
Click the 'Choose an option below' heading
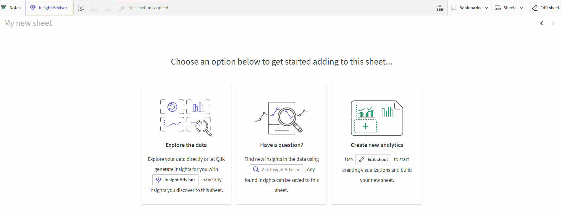coord(282,62)
